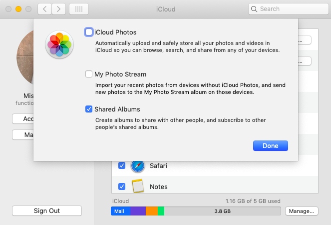This screenshot has width=331, height=225.
Task: Click the Photos app icon
Action: [59, 44]
